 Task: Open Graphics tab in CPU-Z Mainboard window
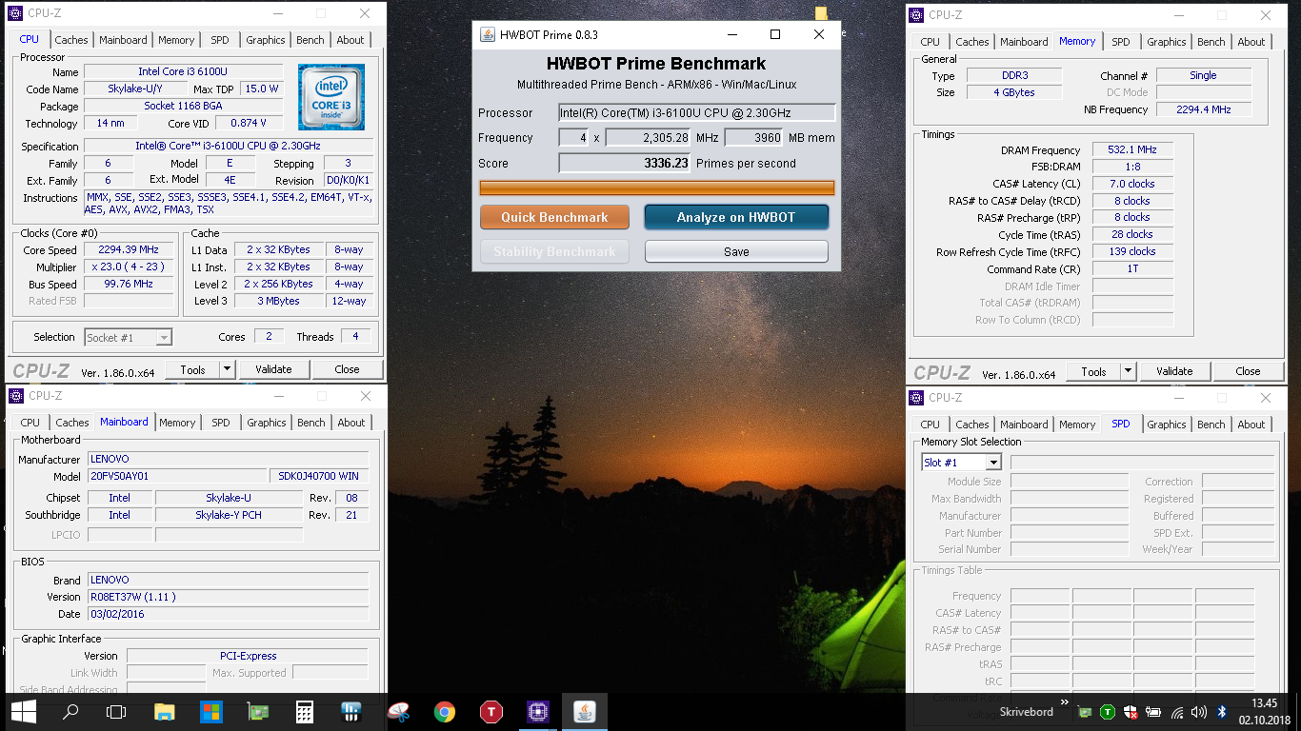(267, 423)
